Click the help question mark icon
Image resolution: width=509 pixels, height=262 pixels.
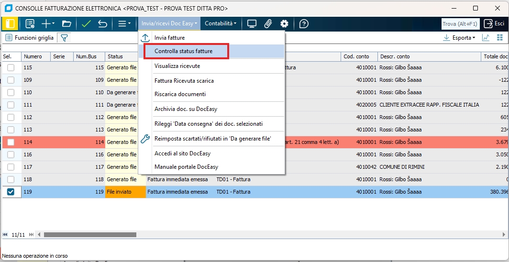[304, 23]
